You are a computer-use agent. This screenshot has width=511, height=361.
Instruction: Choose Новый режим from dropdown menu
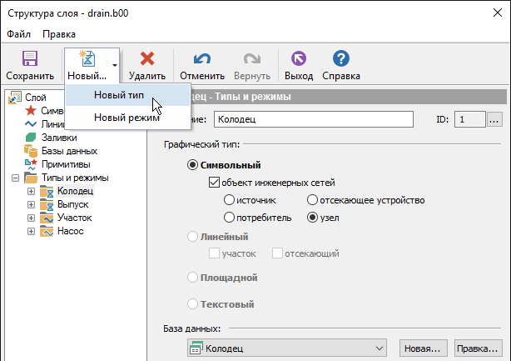click(127, 118)
